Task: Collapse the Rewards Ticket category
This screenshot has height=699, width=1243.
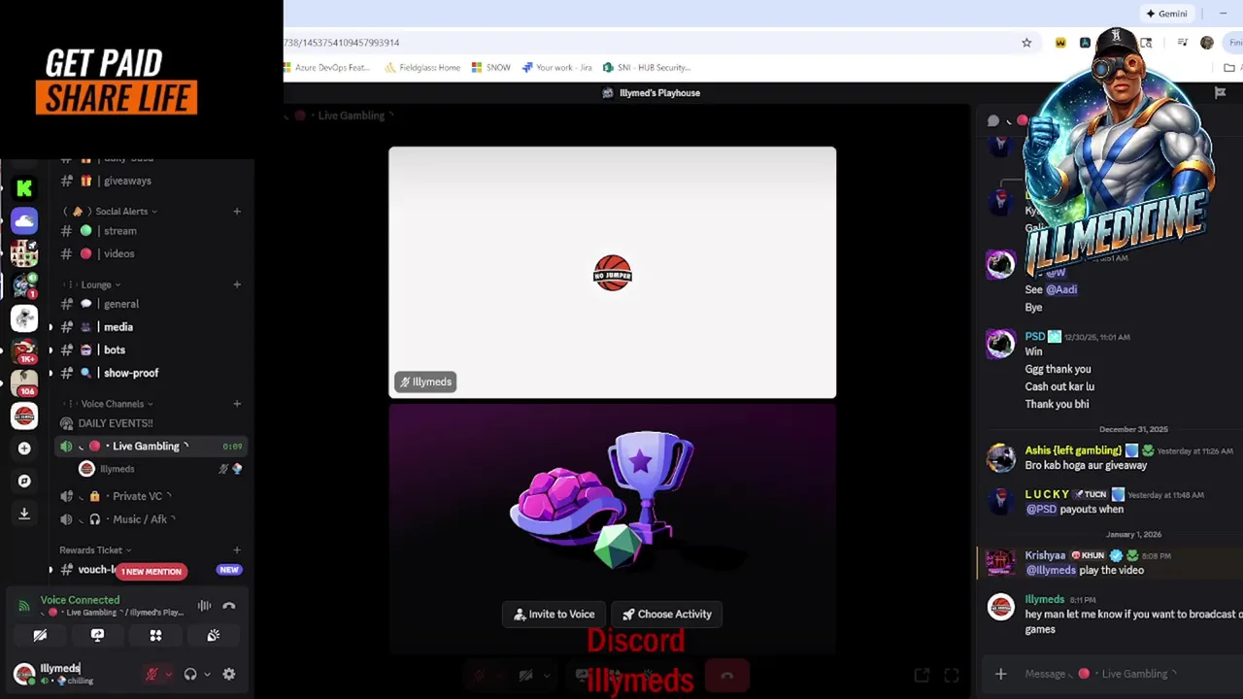Action: [x=94, y=550]
